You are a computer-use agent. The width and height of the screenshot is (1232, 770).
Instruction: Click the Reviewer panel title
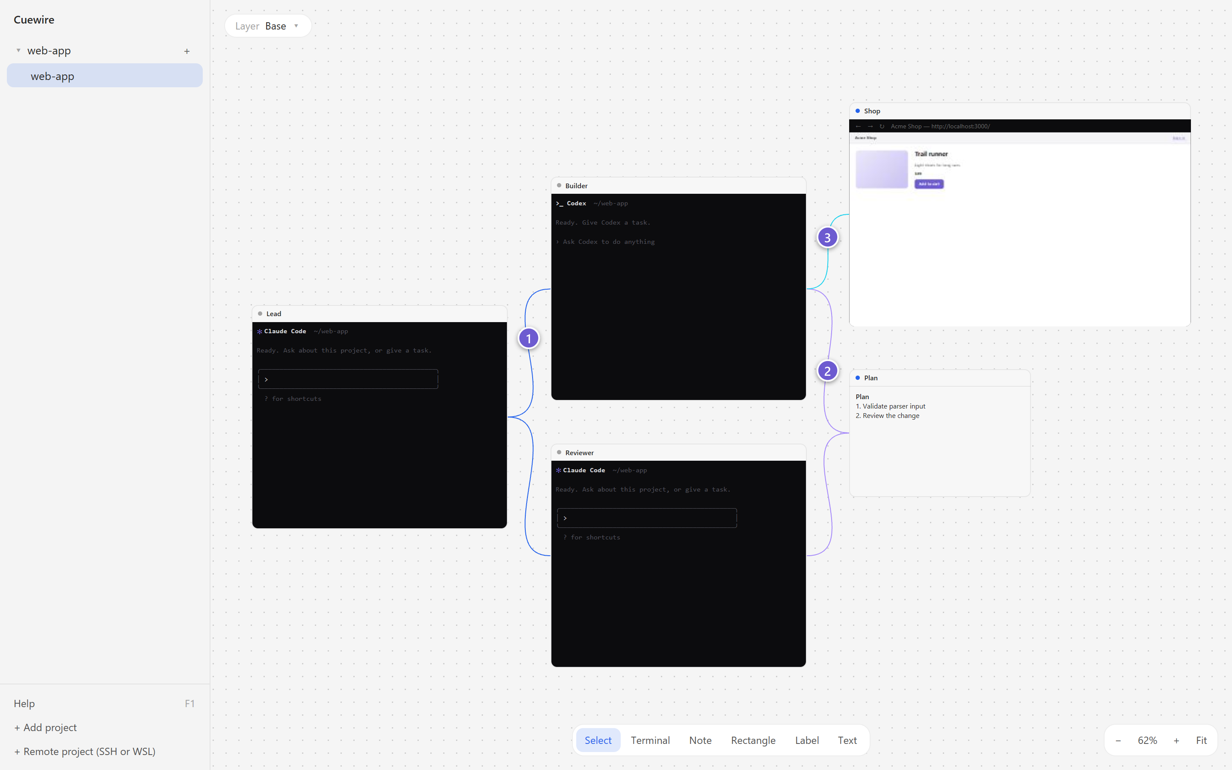click(x=579, y=453)
